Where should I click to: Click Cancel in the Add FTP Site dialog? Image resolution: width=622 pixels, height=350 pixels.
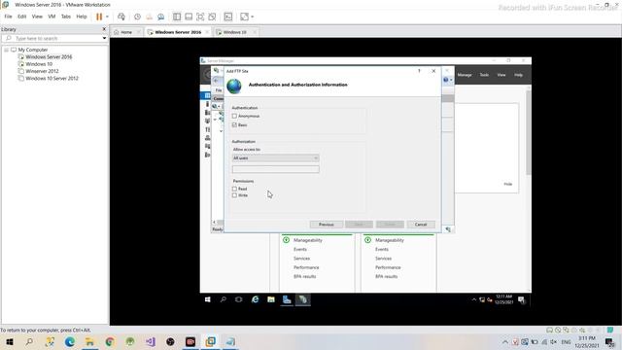click(x=421, y=225)
